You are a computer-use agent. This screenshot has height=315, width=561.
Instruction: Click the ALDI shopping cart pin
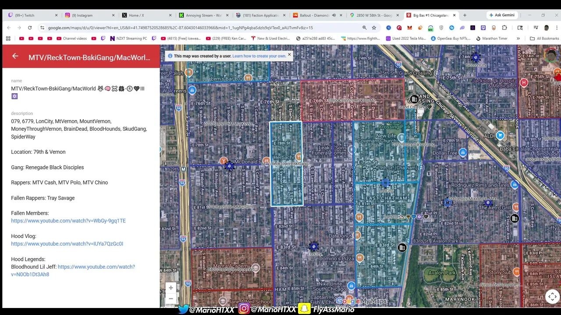tap(500, 135)
